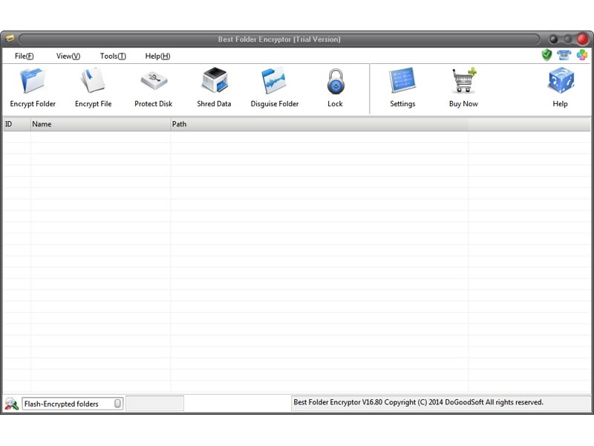Click the Buy Now shopping cart
The image size is (594, 446).
463,81
